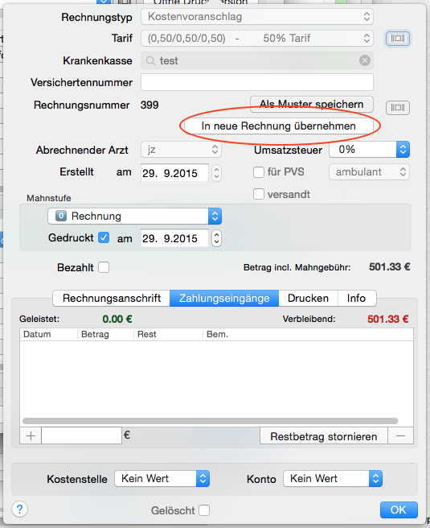Screen dimensions: 430x528
Task: Open the Umsatzsteuer dropdown
Action: point(369,149)
